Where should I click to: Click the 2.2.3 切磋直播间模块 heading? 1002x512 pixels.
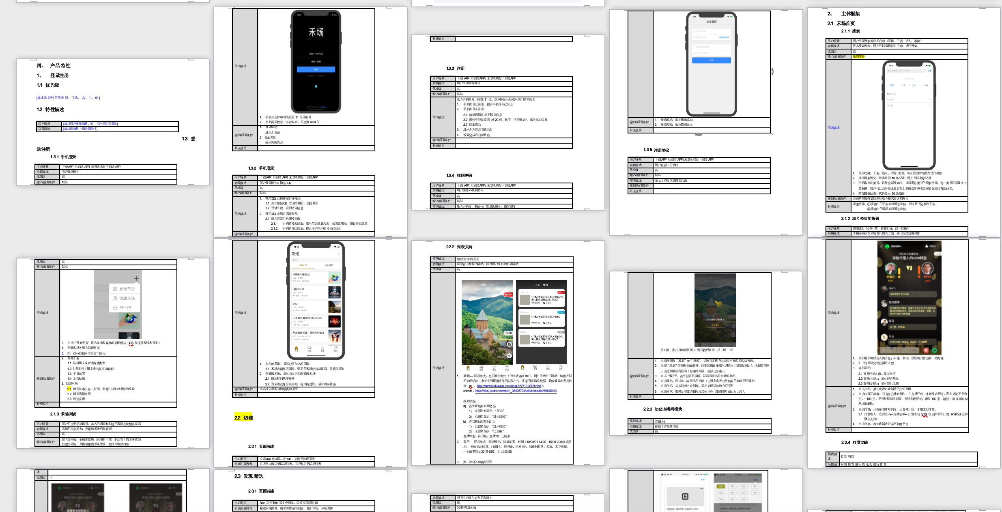coord(662,409)
